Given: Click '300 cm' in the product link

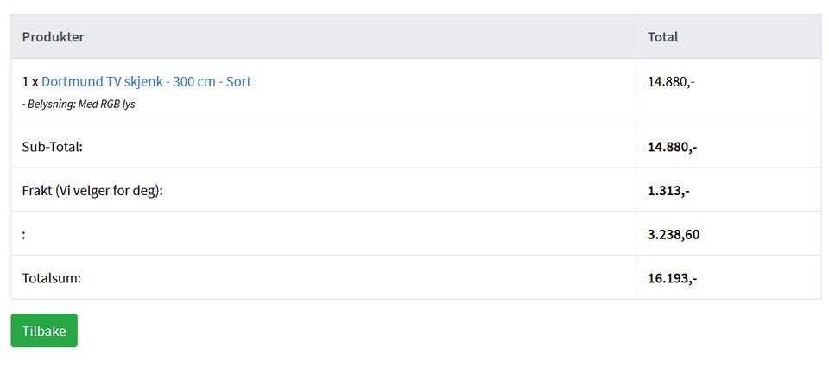Looking at the screenshot, I should (195, 81).
